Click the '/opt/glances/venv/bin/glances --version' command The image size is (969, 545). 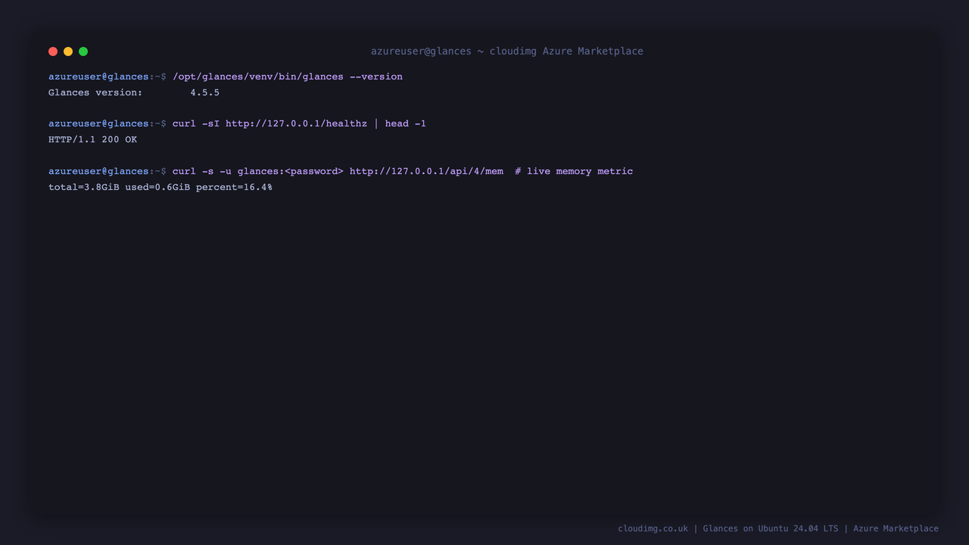288,76
